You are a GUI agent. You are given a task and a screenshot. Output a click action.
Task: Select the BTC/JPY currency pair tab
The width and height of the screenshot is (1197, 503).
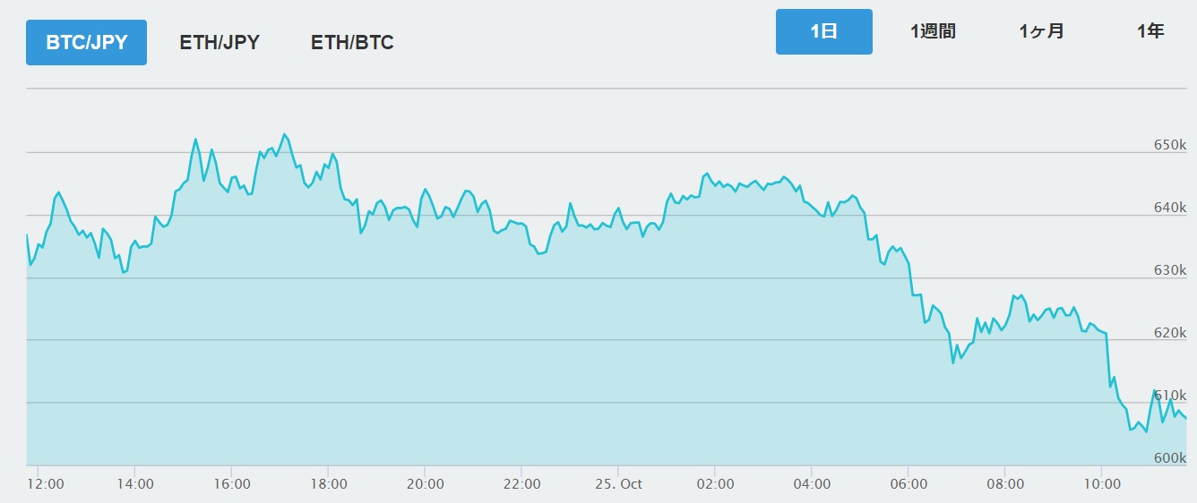[86, 42]
